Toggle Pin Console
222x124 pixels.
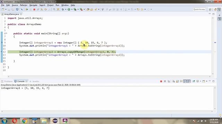(194, 81)
